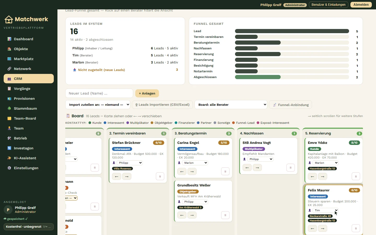The image size is (376, 235).
Task: Open the Team sidebar entry
Action: (29, 128)
